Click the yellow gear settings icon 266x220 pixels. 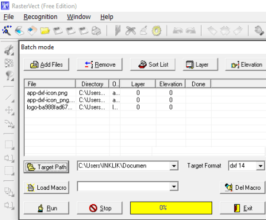(x=157, y=31)
